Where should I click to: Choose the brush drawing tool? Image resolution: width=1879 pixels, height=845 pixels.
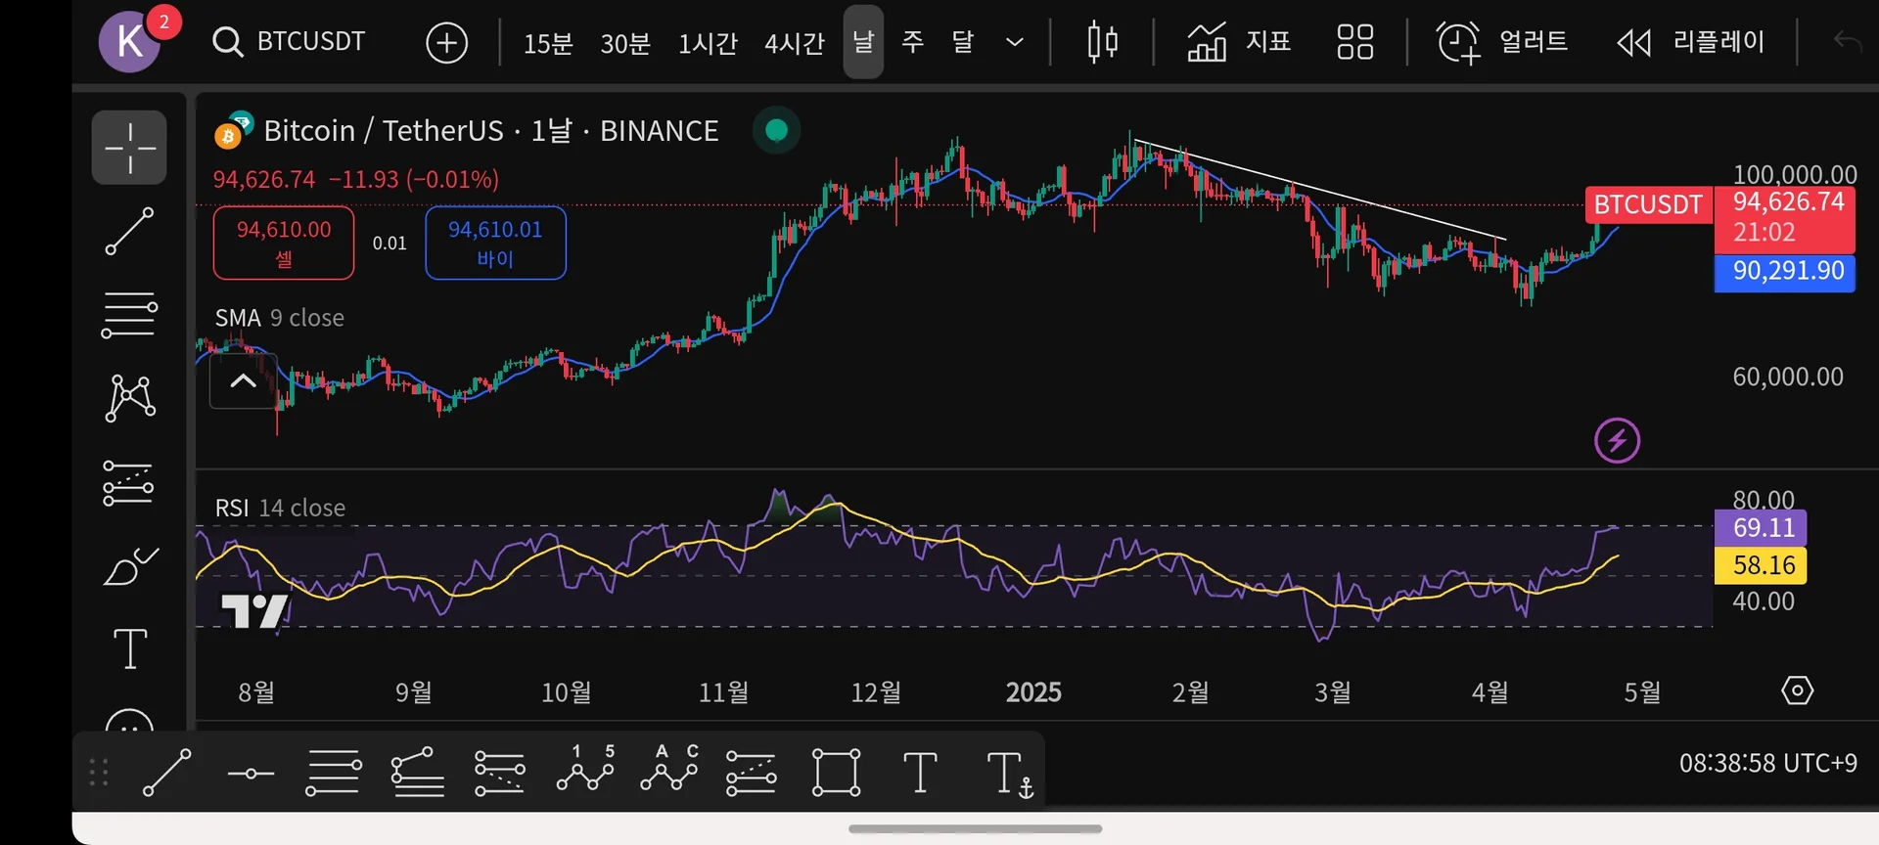pos(129,566)
